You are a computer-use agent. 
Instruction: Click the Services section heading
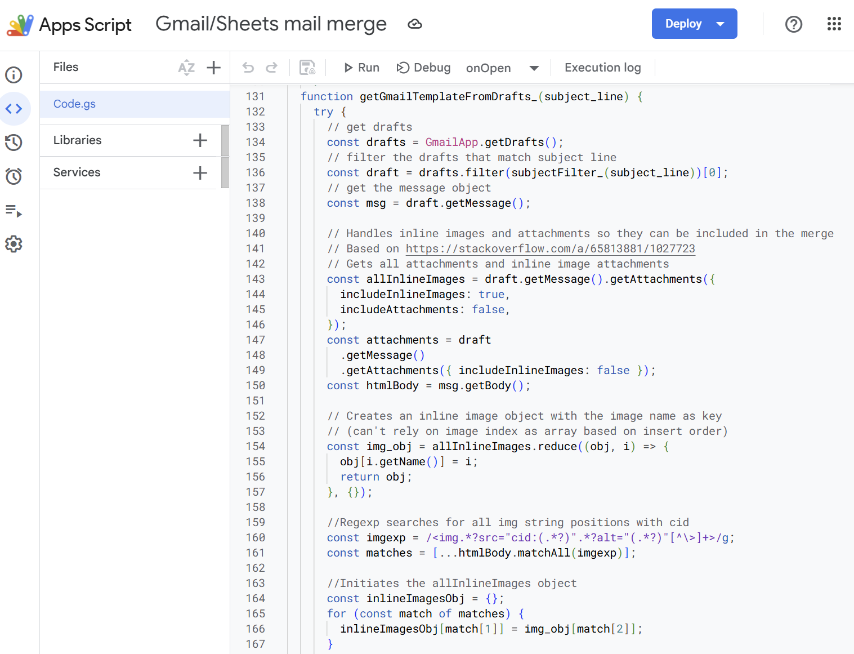point(77,172)
